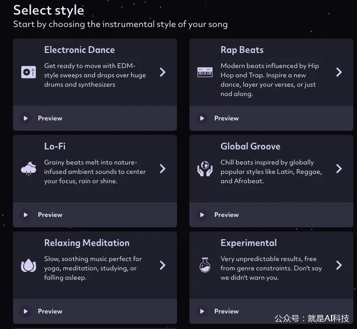Play the Electronic Dance preview
Image resolution: width=357 pixels, height=329 pixels.
(x=26, y=118)
